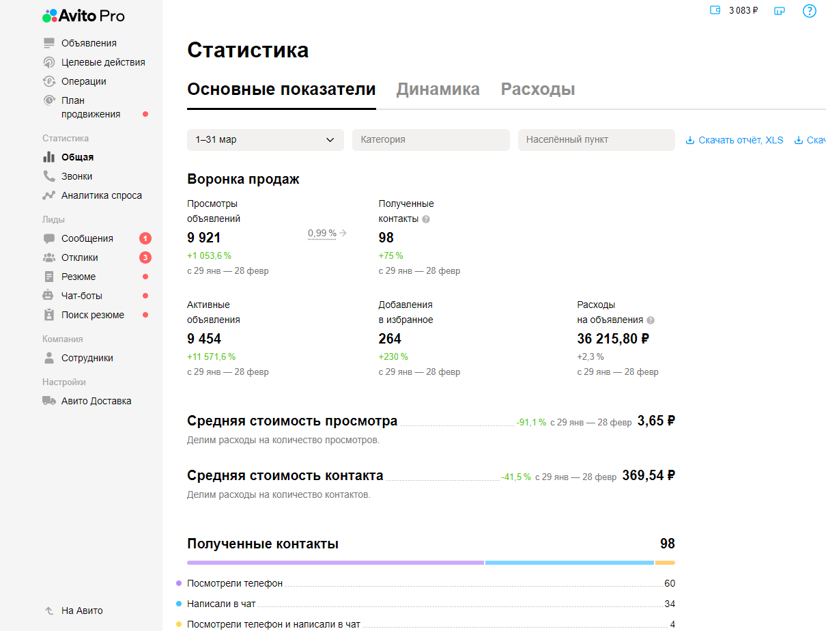Screen dimensions: 826x631
Task: Click the 0,99 % conversion rate value
Action: (322, 233)
